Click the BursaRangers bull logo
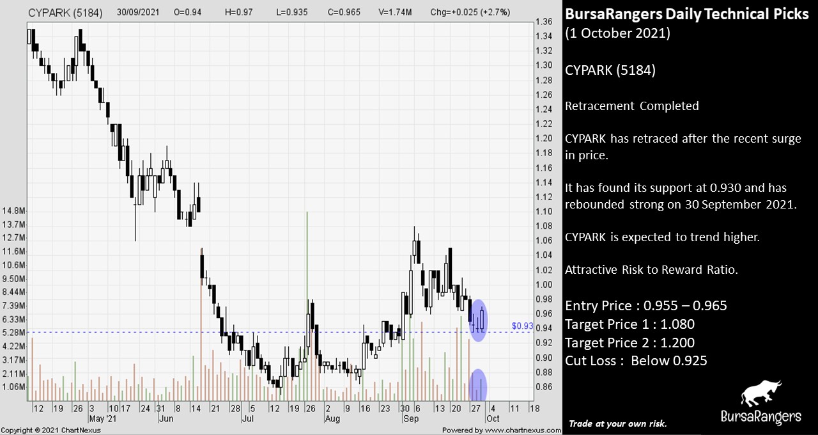The width and height of the screenshot is (818, 435). click(760, 394)
